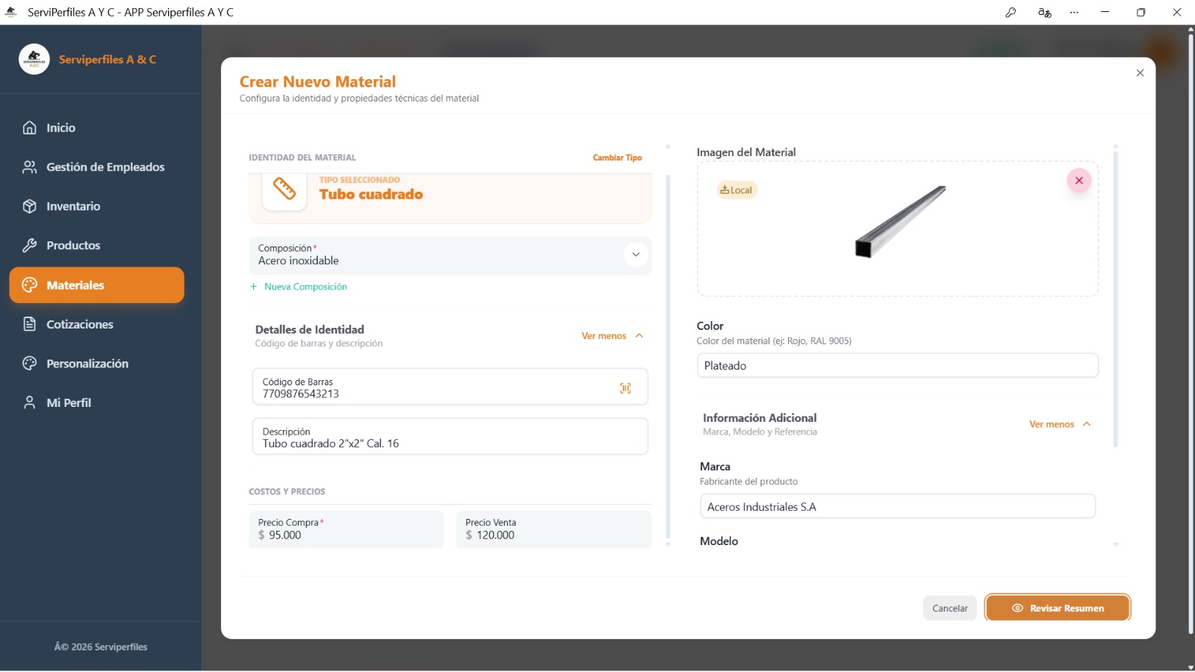
Task: Collapse Detalles de Identidad with Ver menos
Action: coord(612,336)
